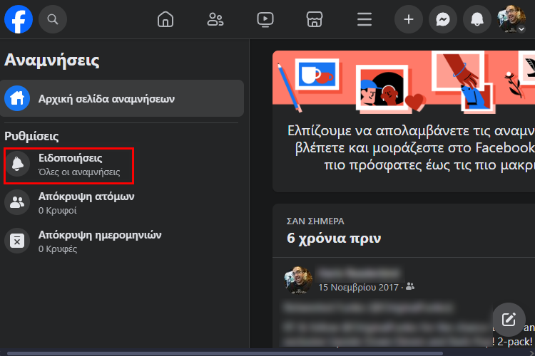Click the plus Create button
The image size is (535, 356).
(409, 19)
